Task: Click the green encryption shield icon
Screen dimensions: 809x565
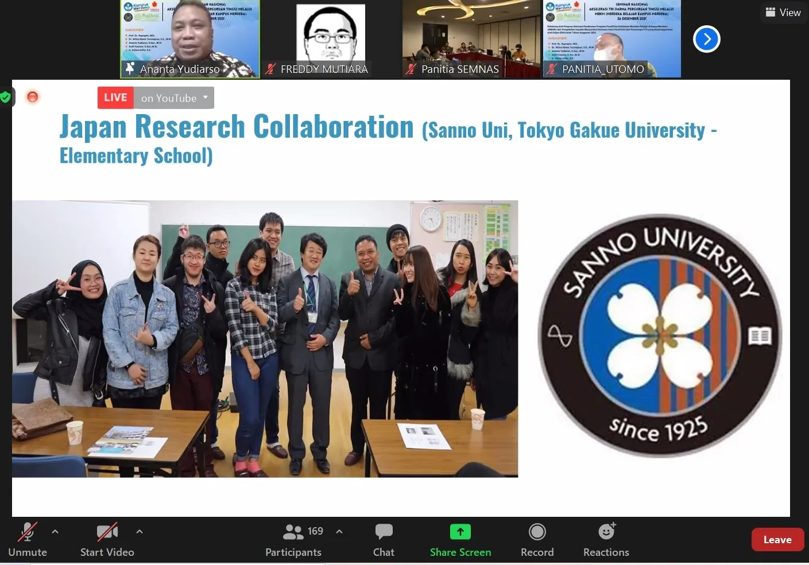Action: [5, 98]
